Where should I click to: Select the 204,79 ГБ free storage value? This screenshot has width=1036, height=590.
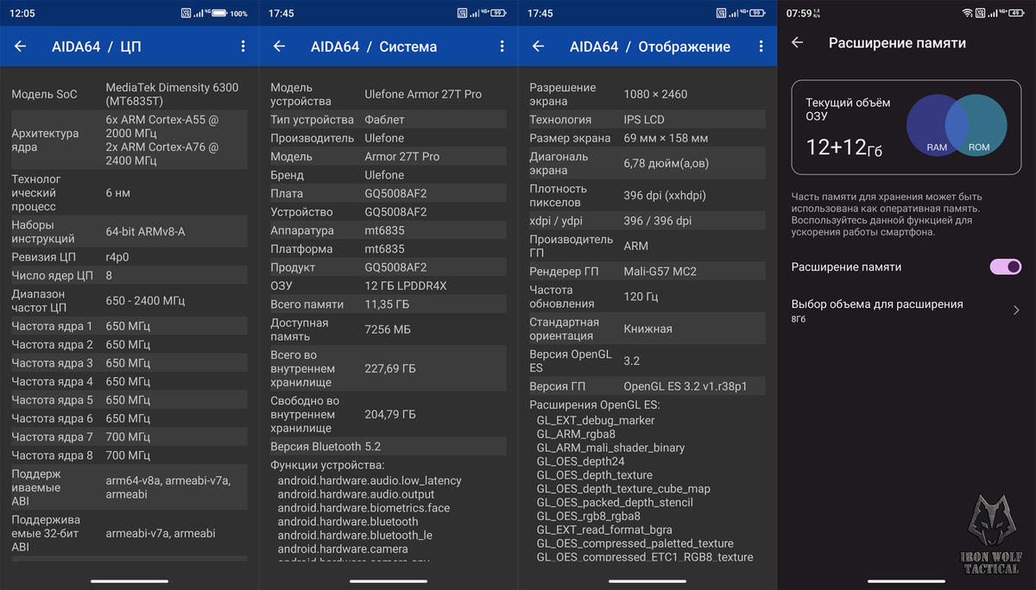click(390, 414)
